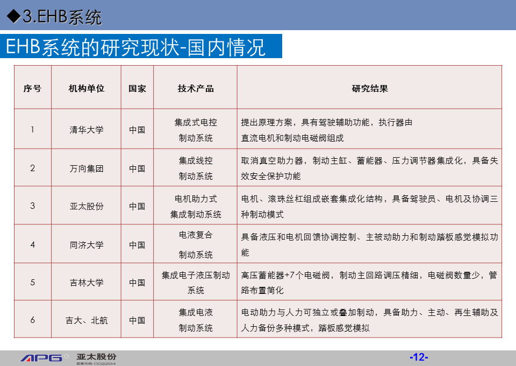Select the "吉林大学" cell

point(86,283)
